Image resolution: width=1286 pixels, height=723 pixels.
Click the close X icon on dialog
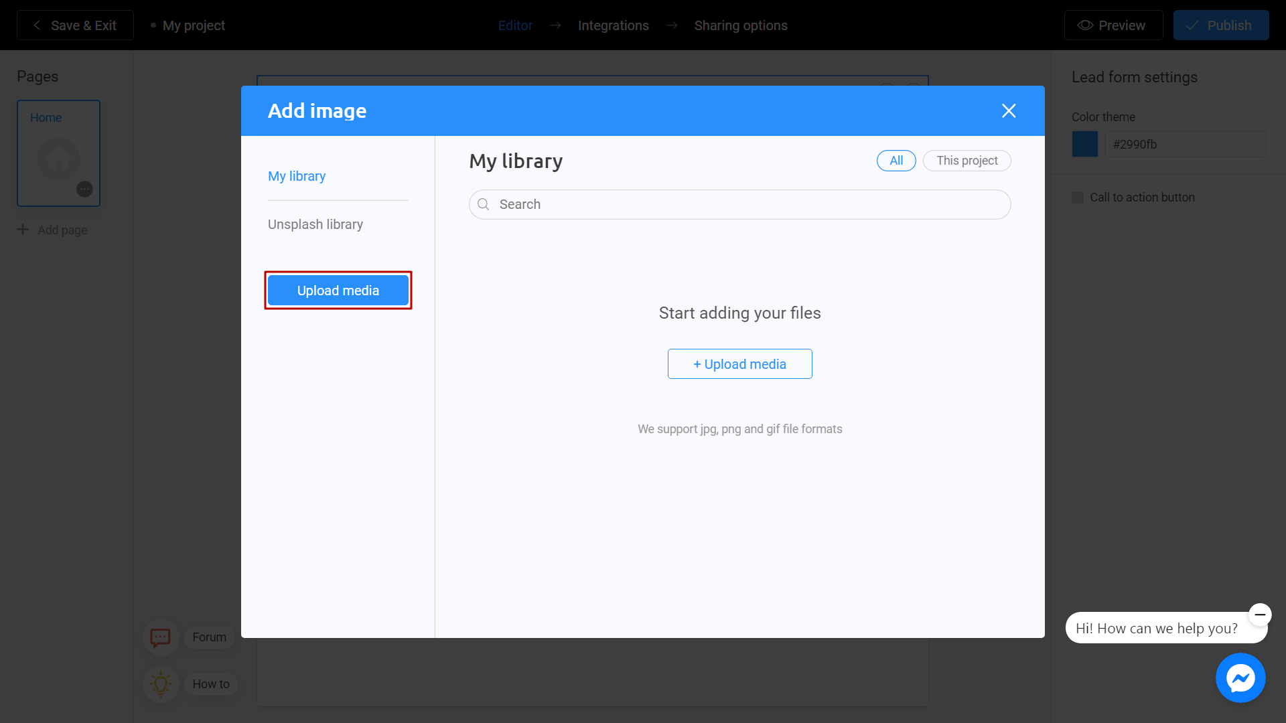click(x=1009, y=110)
